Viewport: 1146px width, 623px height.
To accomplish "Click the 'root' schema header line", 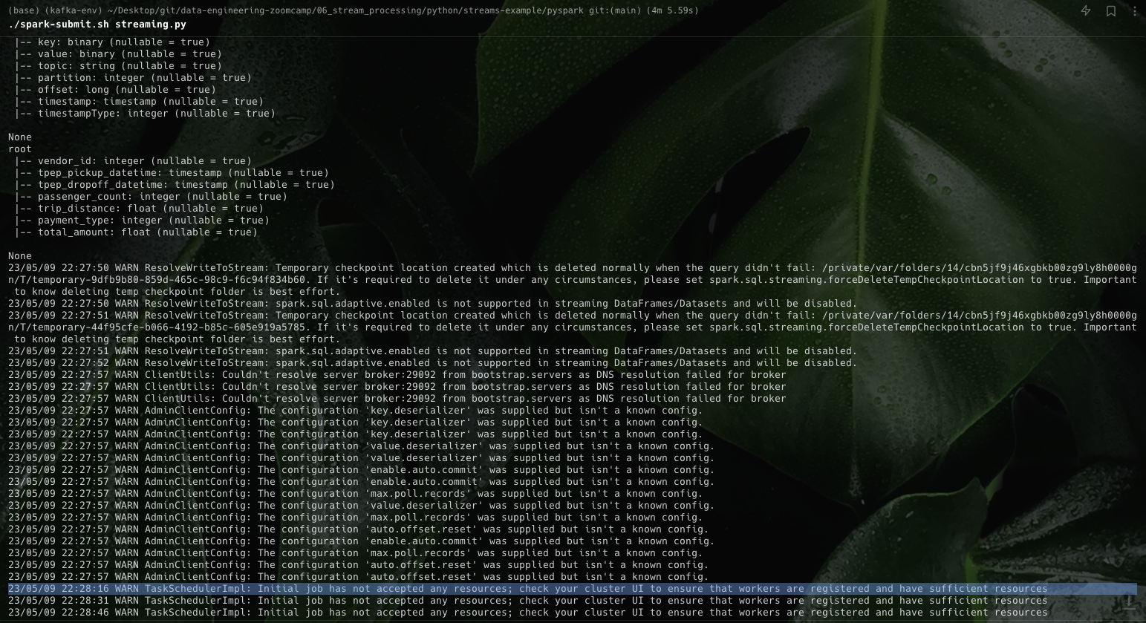I will click(20, 149).
